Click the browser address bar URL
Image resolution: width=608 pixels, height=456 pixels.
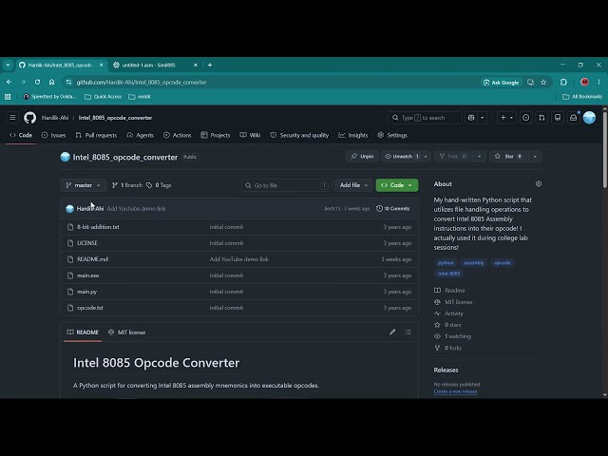pyautogui.click(x=142, y=83)
